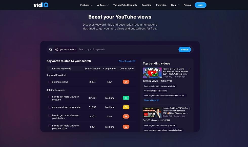Viewport: 248px width, 147px height.
Task: Tick checkbox for 'youtube fast' keyword row
Action: (50, 116)
